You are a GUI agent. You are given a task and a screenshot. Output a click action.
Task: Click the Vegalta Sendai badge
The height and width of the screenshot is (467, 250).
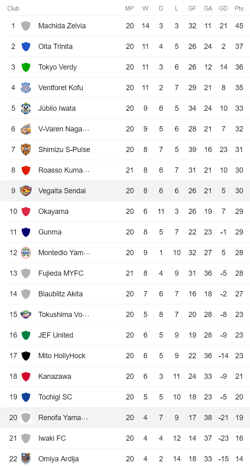coord(26,190)
